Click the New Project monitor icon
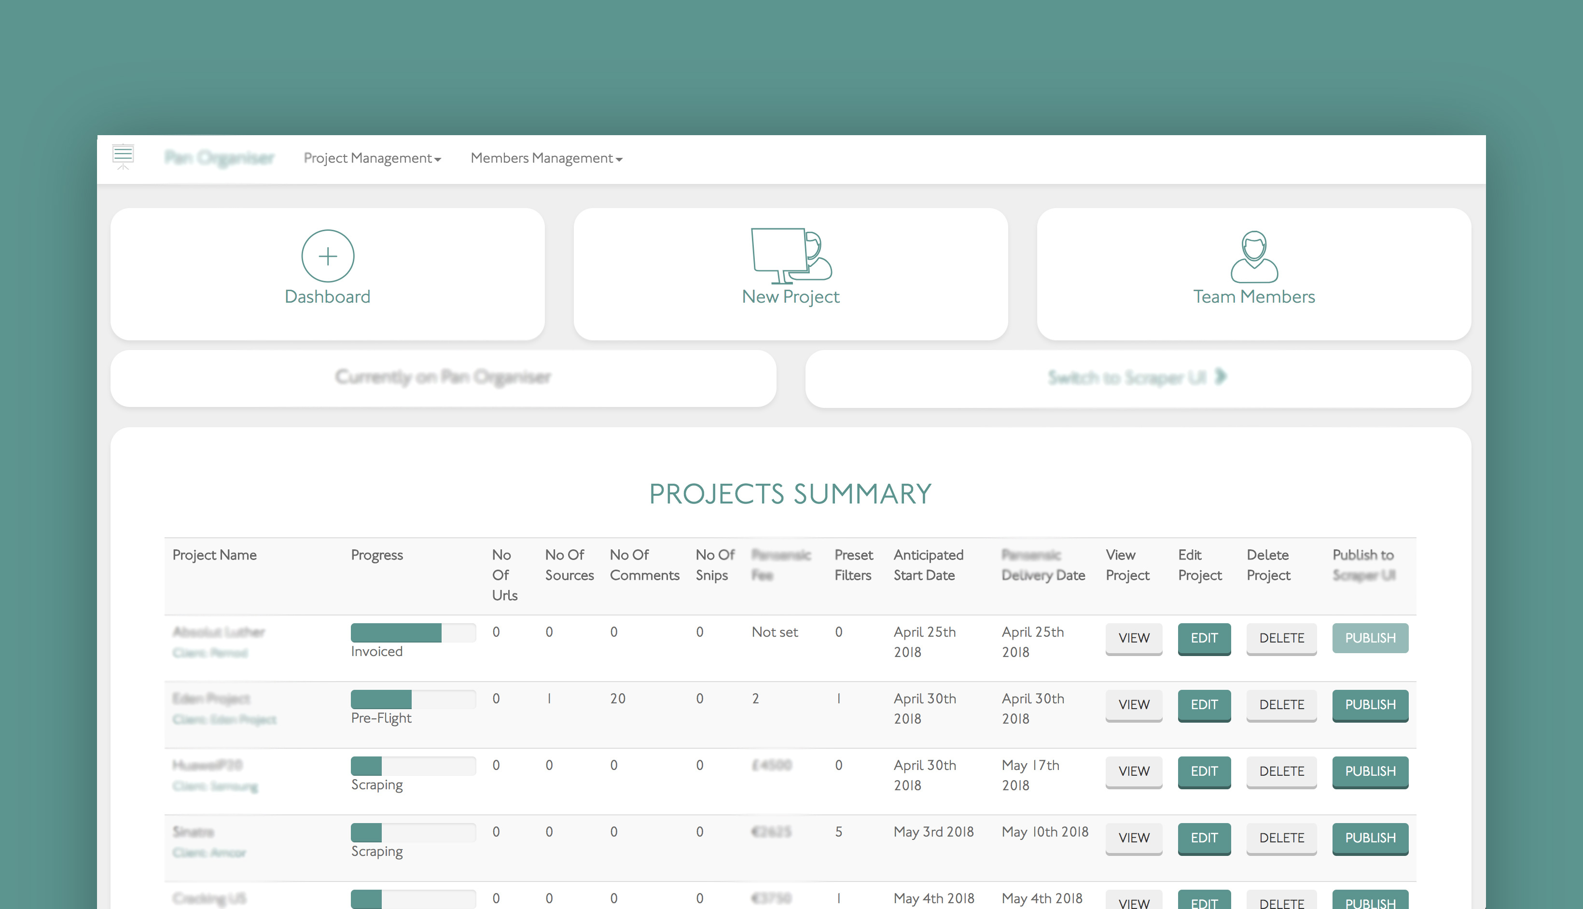Viewport: 1583px width, 909px height. tap(791, 256)
